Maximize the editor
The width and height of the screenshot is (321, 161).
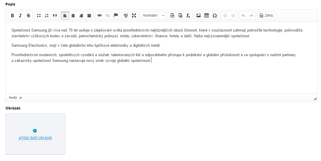point(134,15)
